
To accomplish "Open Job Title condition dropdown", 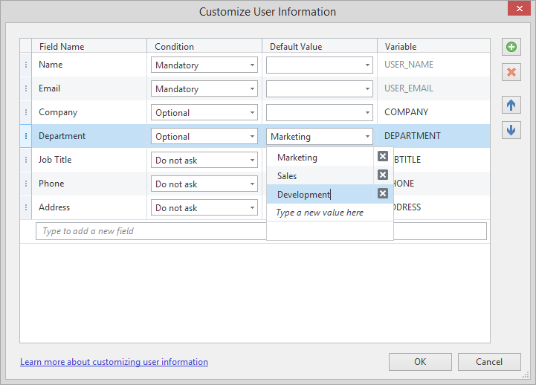I will 204,161.
